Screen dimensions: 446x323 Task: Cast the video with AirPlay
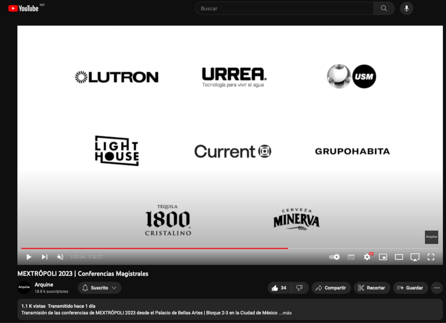pos(415,257)
